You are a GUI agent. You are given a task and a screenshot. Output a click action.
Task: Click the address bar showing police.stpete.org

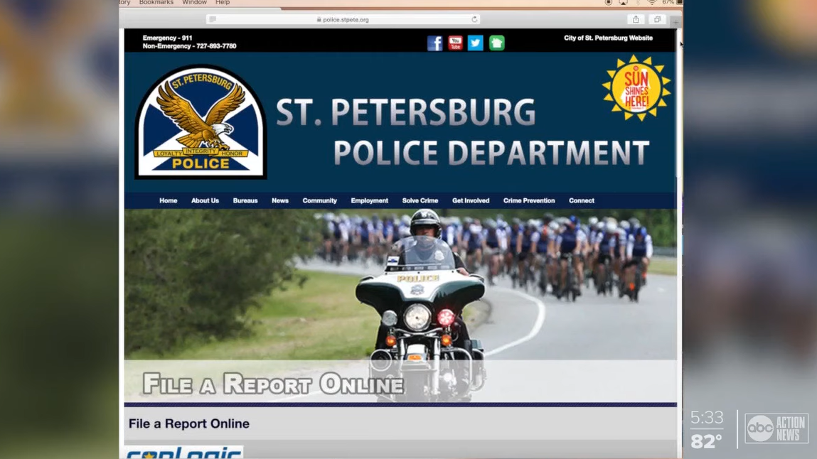(343, 19)
